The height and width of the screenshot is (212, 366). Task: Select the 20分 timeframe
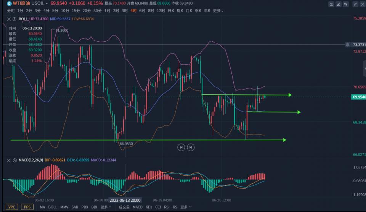[87, 11]
